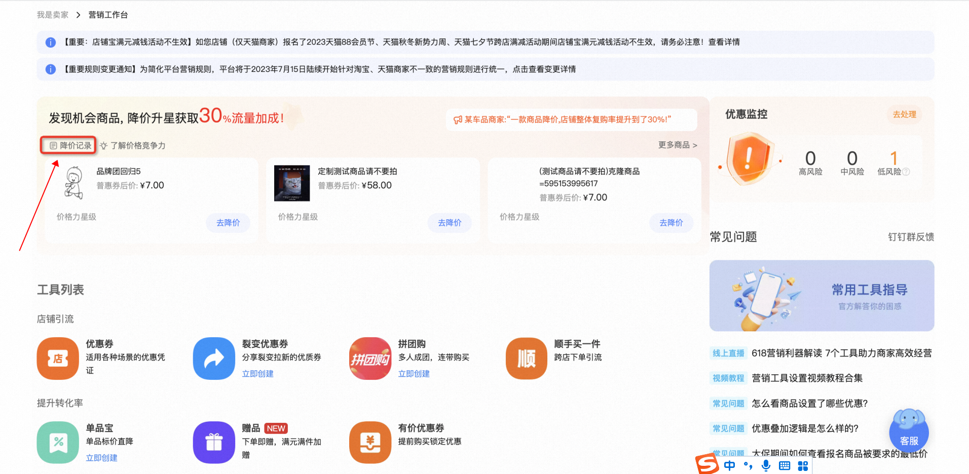Click 立即创建 under 裂变优惠券
This screenshot has height=474, width=969.
click(257, 374)
